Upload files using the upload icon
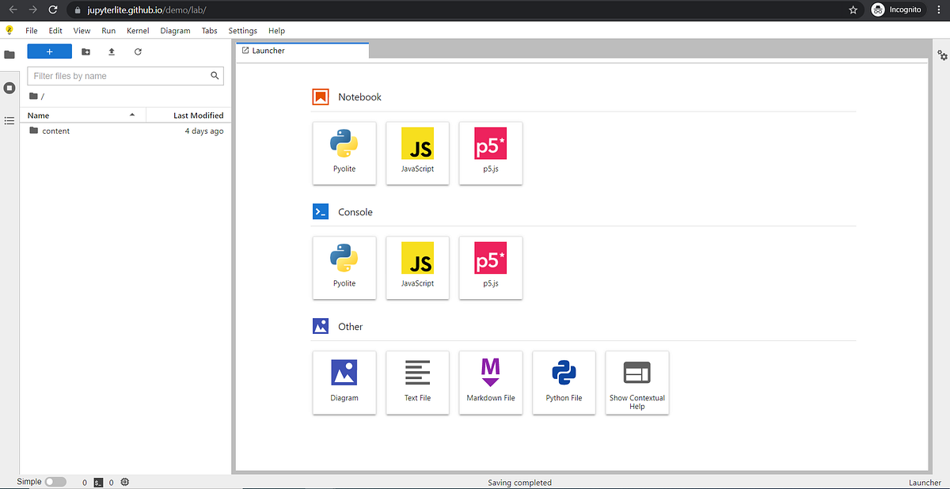This screenshot has width=950, height=489. coord(111,51)
